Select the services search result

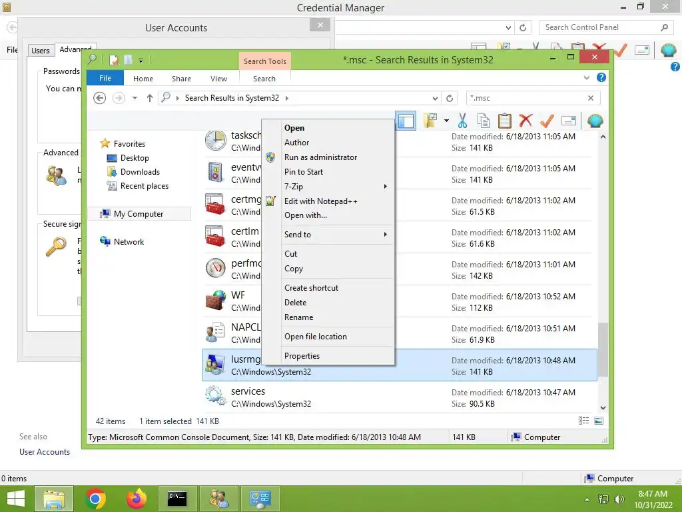tap(400, 397)
